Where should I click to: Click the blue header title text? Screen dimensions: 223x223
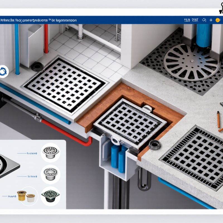(38, 20)
